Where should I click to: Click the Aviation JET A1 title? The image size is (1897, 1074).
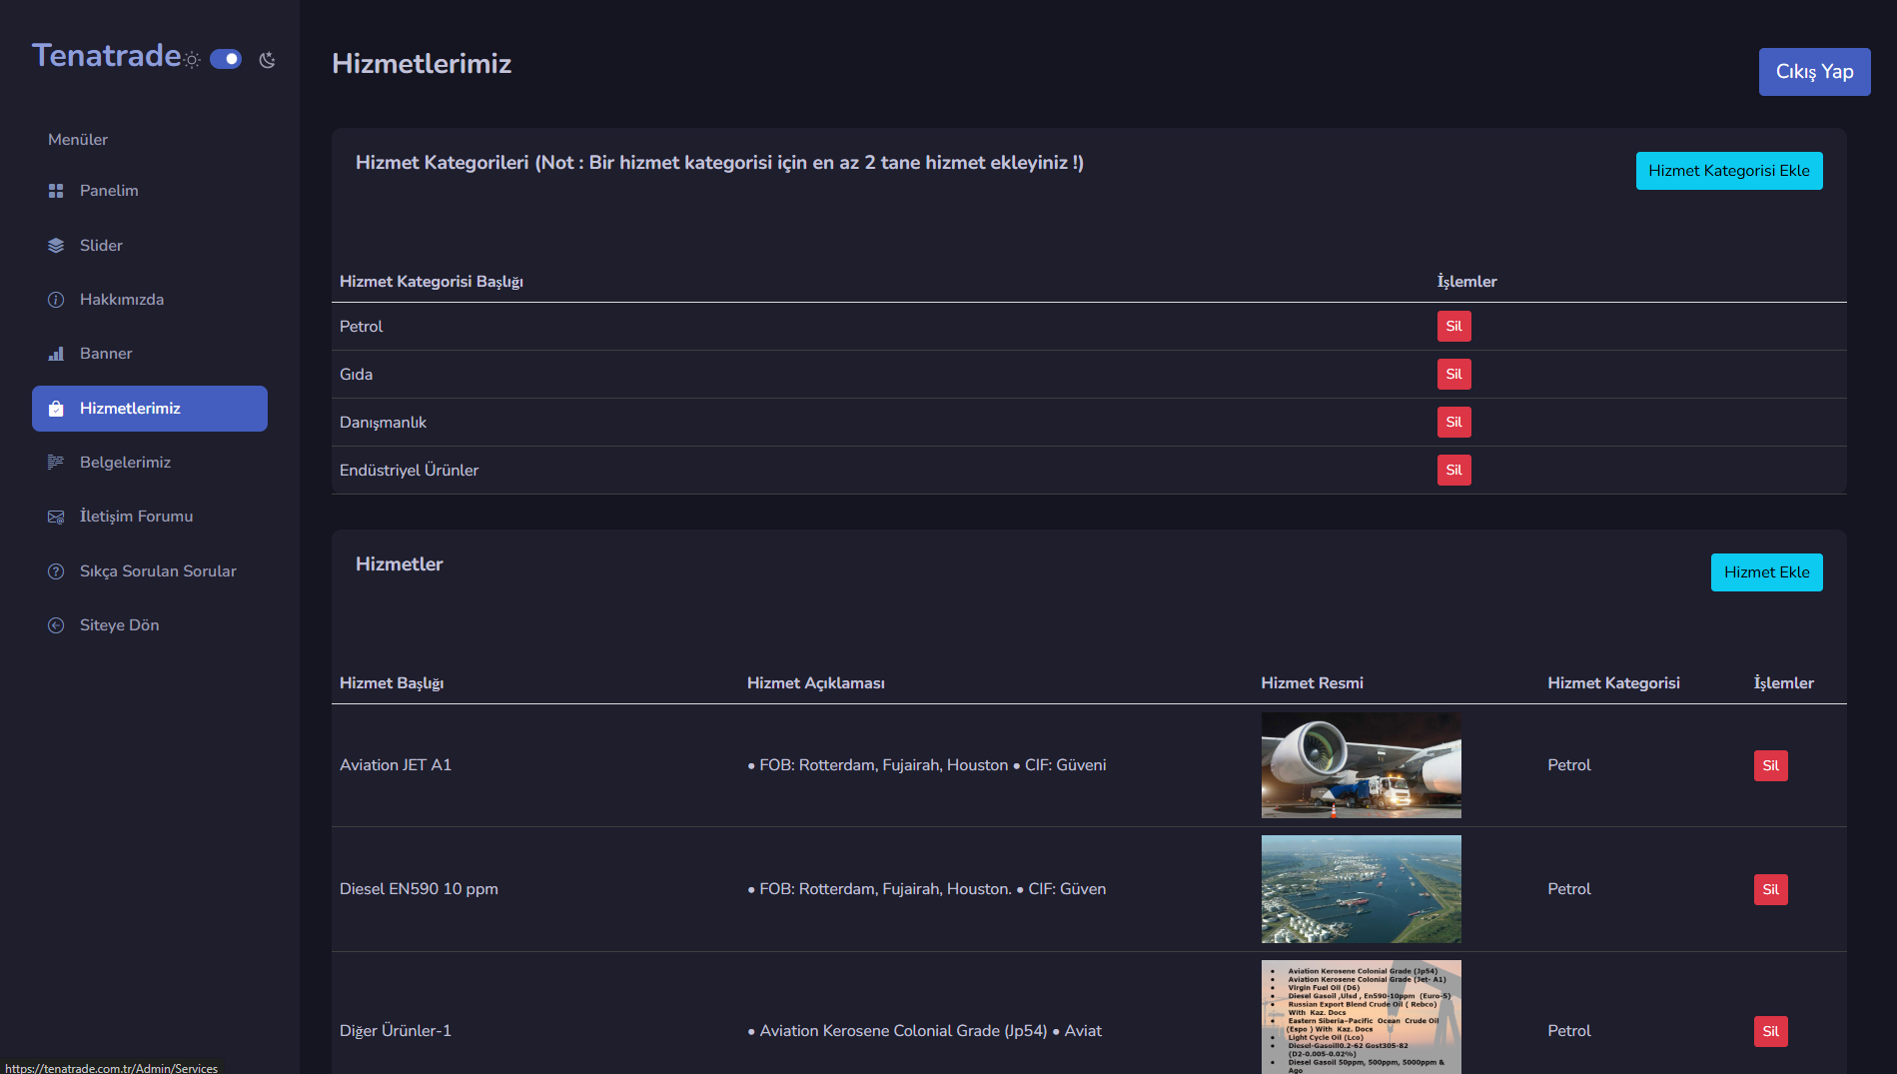(396, 765)
